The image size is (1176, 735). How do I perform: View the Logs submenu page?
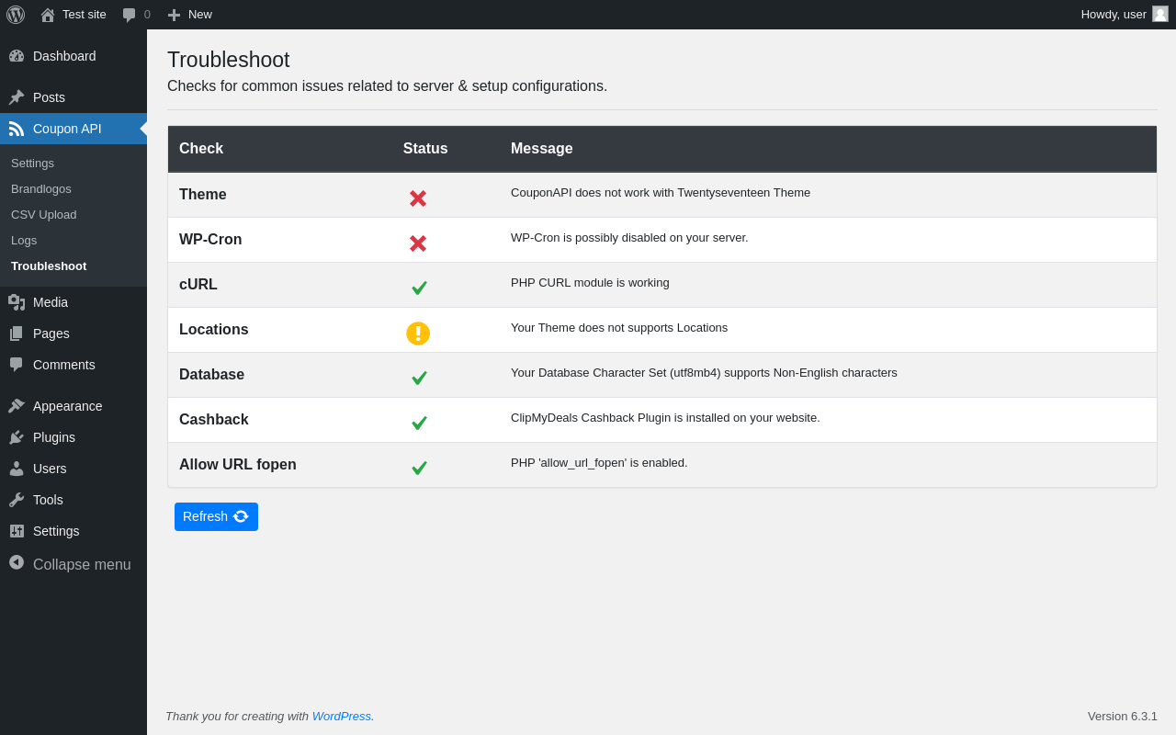tap(24, 241)
